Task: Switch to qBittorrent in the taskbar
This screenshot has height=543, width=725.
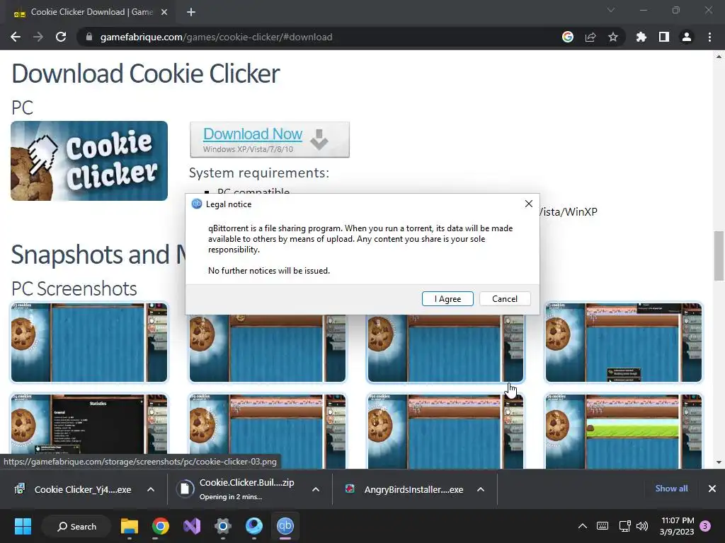Action: tap(285, 526)
